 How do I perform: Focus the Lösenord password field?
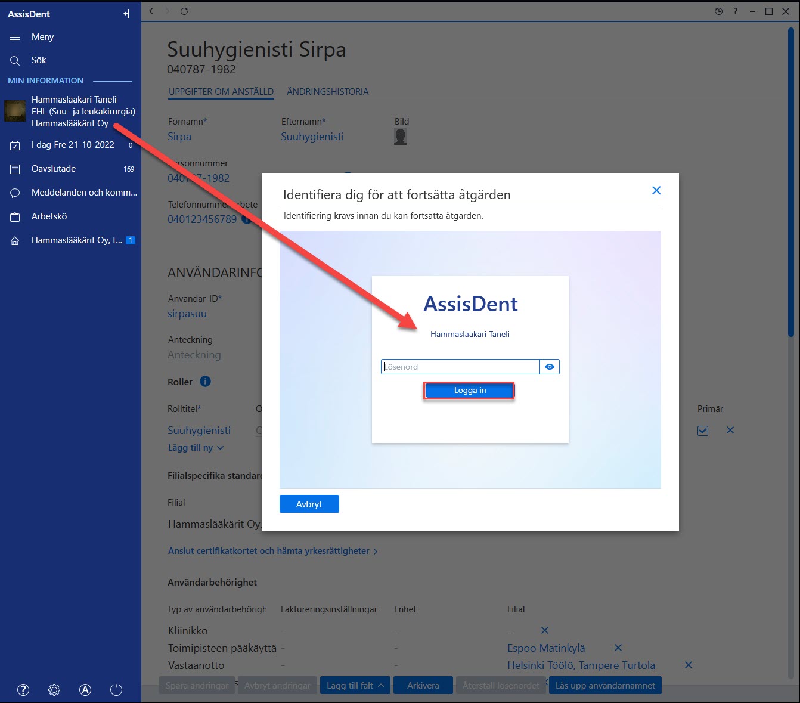pyautogui.click(x=460, y=367)
